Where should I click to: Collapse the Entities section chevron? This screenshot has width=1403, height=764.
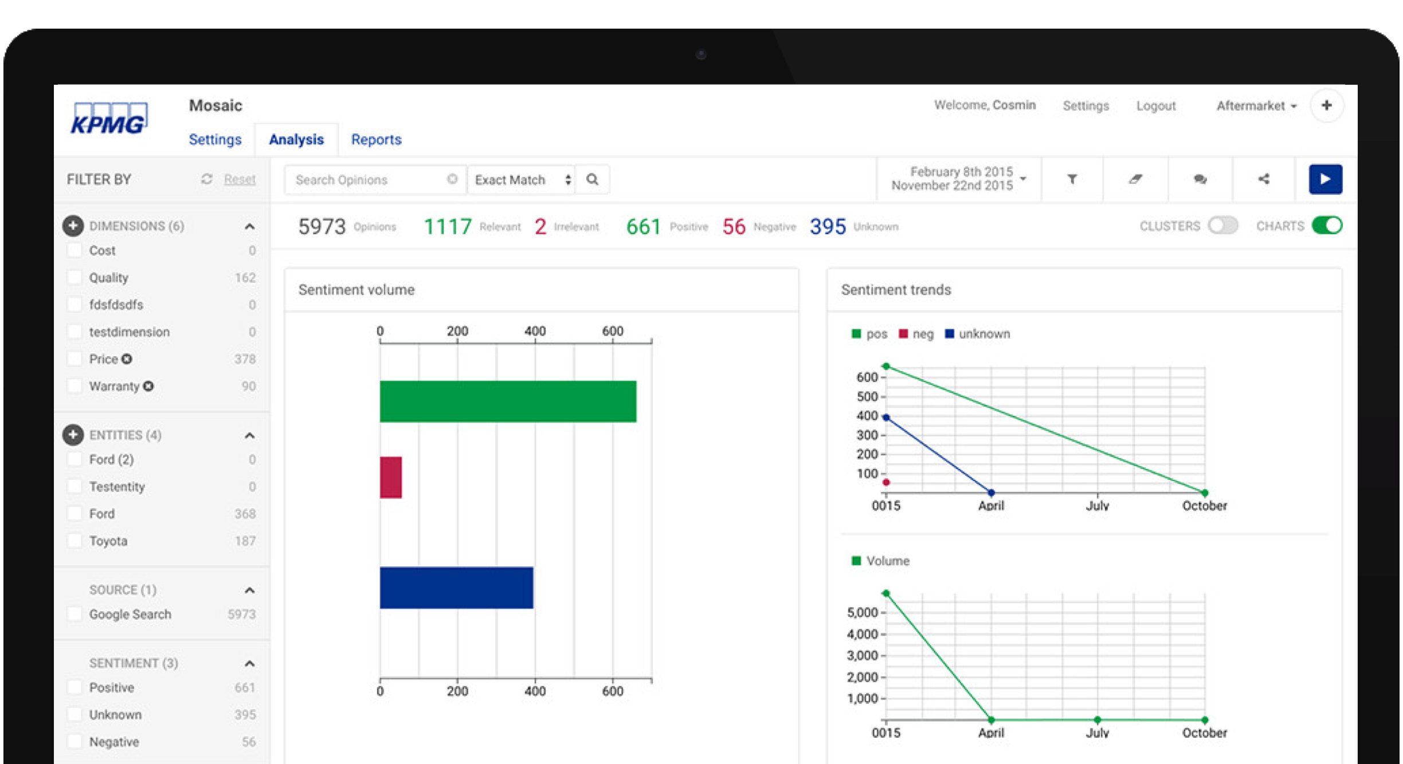coord(249,436)
